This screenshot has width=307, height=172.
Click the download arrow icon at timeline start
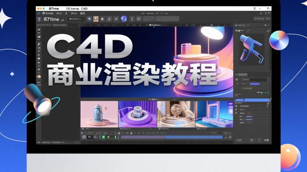(84, 137)
